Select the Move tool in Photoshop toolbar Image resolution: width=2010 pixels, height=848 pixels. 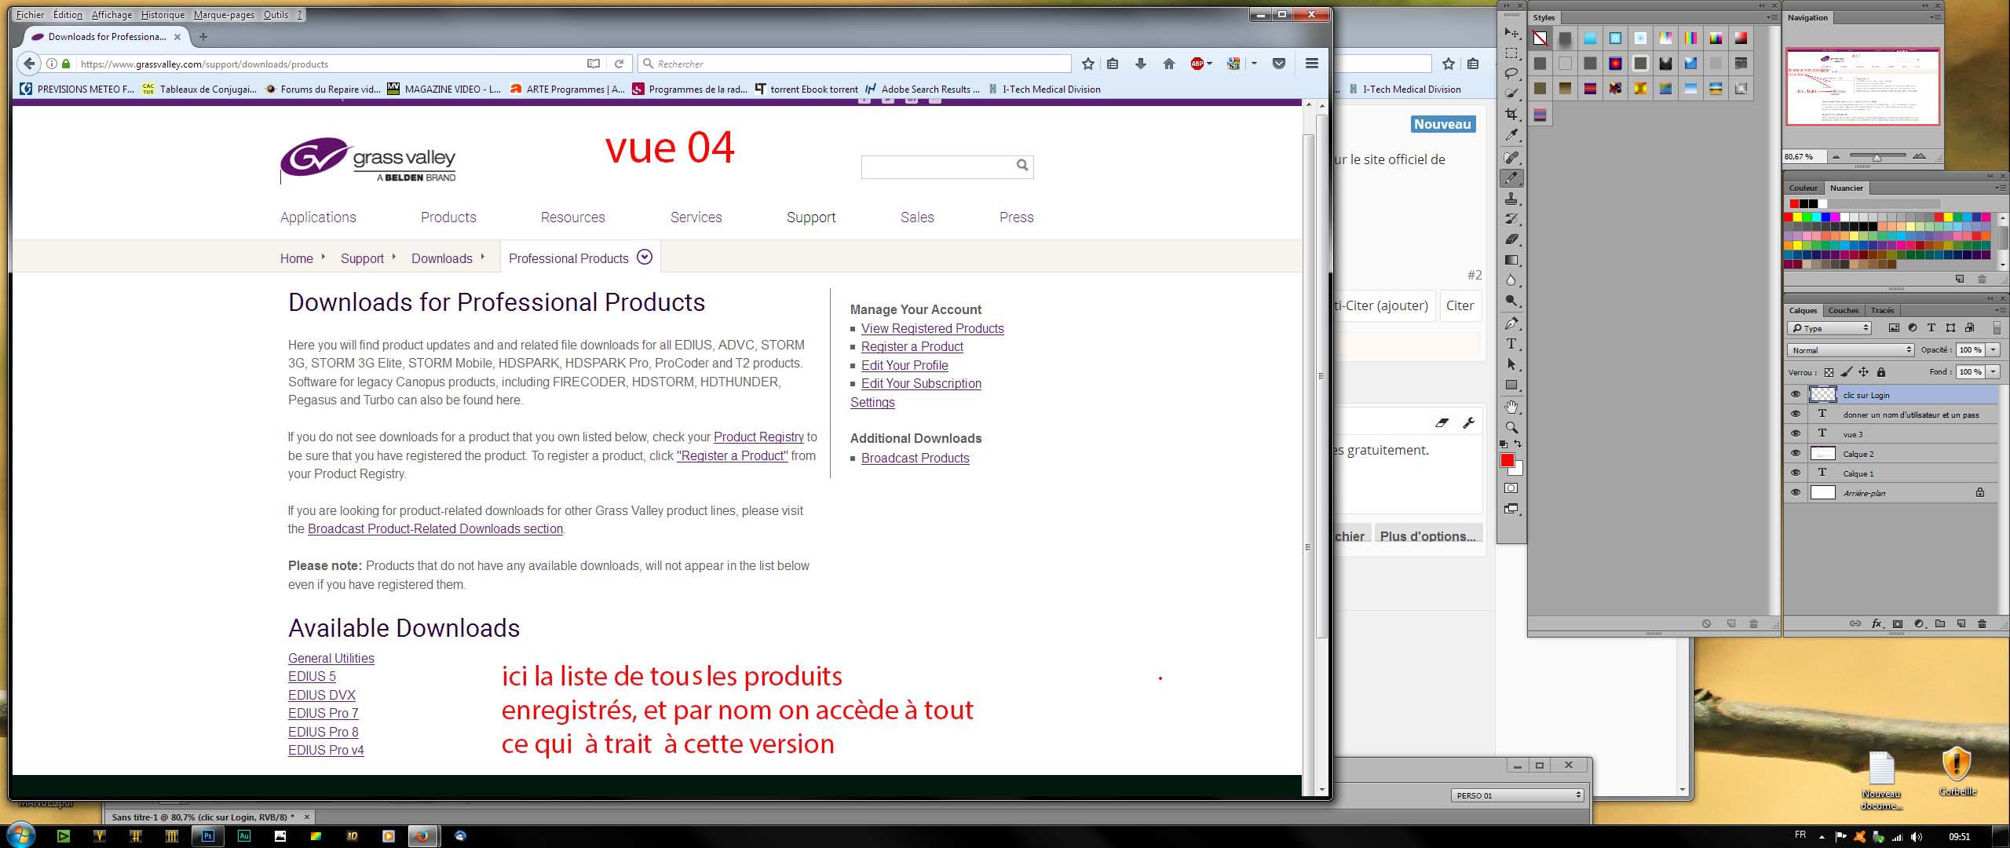pyautogui.click(x=1511, y=33)
